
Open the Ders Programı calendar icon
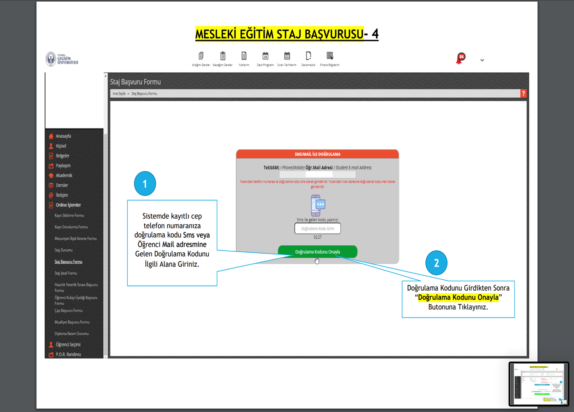[265, 56]
